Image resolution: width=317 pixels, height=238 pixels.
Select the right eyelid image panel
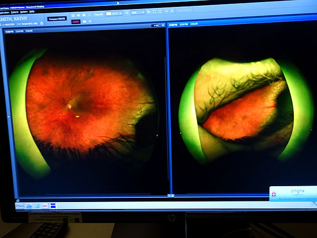[246, 111]
